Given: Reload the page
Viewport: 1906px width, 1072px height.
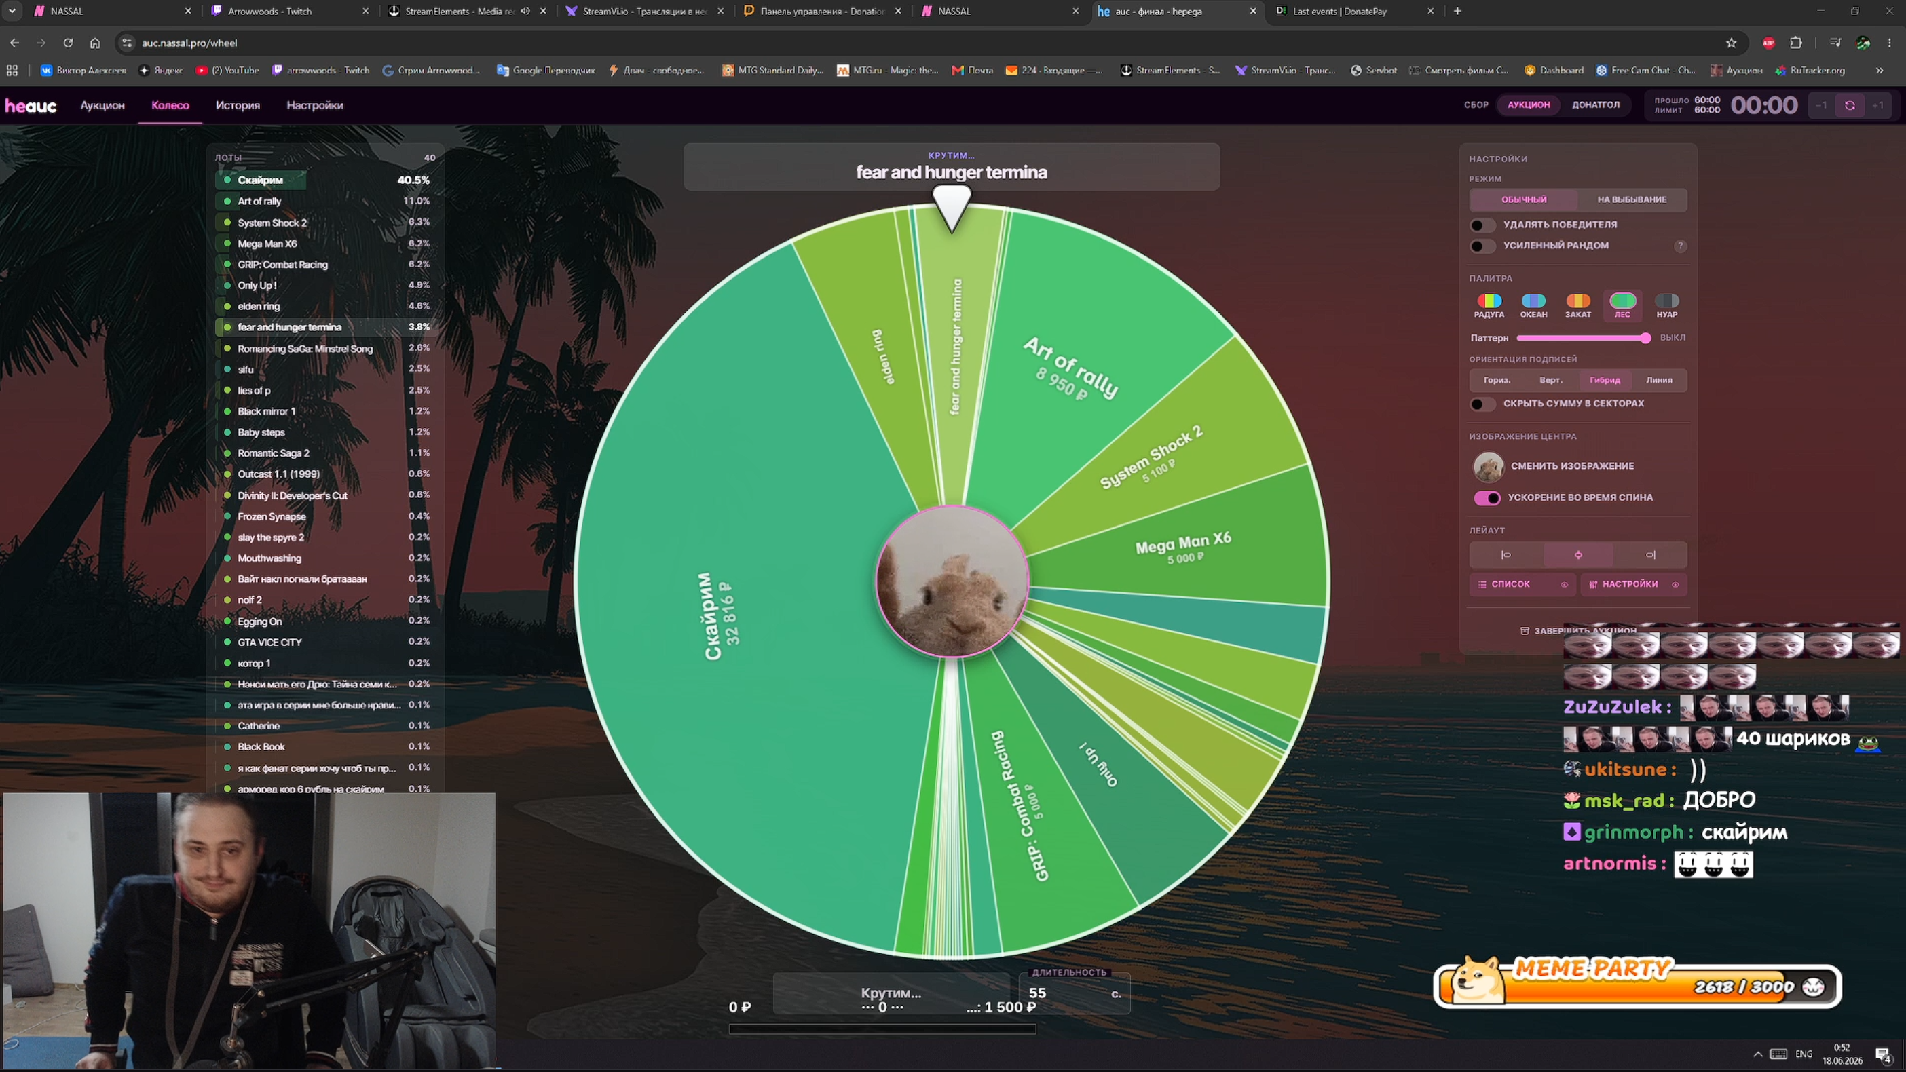Looking at the screenshot, I should coord(68,43).
